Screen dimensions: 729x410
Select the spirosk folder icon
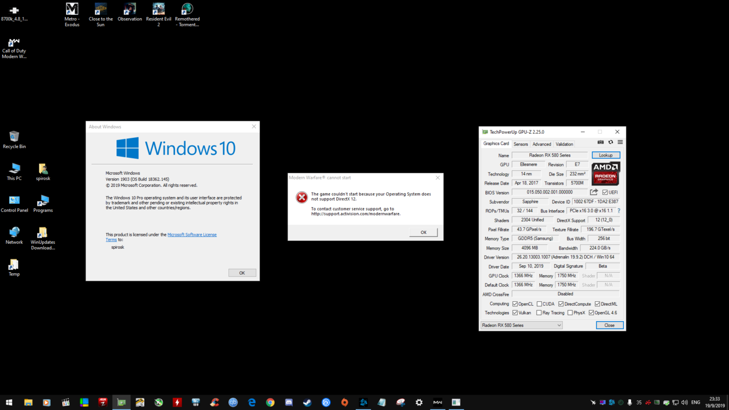pyautogui.click(x=43, y=172)
